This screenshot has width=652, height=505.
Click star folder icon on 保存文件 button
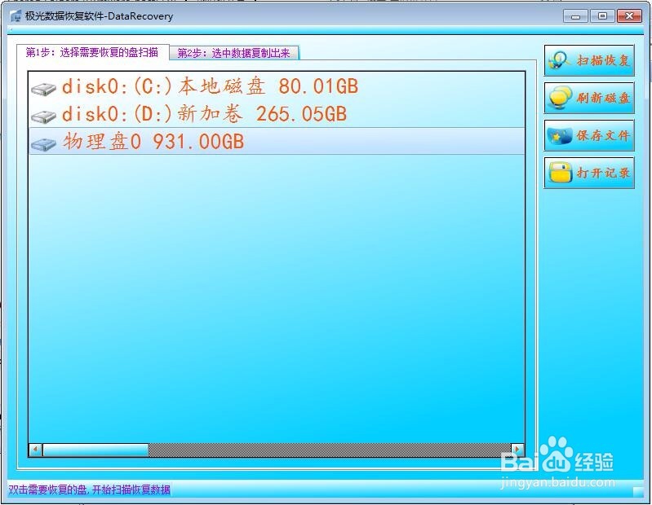[x=560, y=136]
